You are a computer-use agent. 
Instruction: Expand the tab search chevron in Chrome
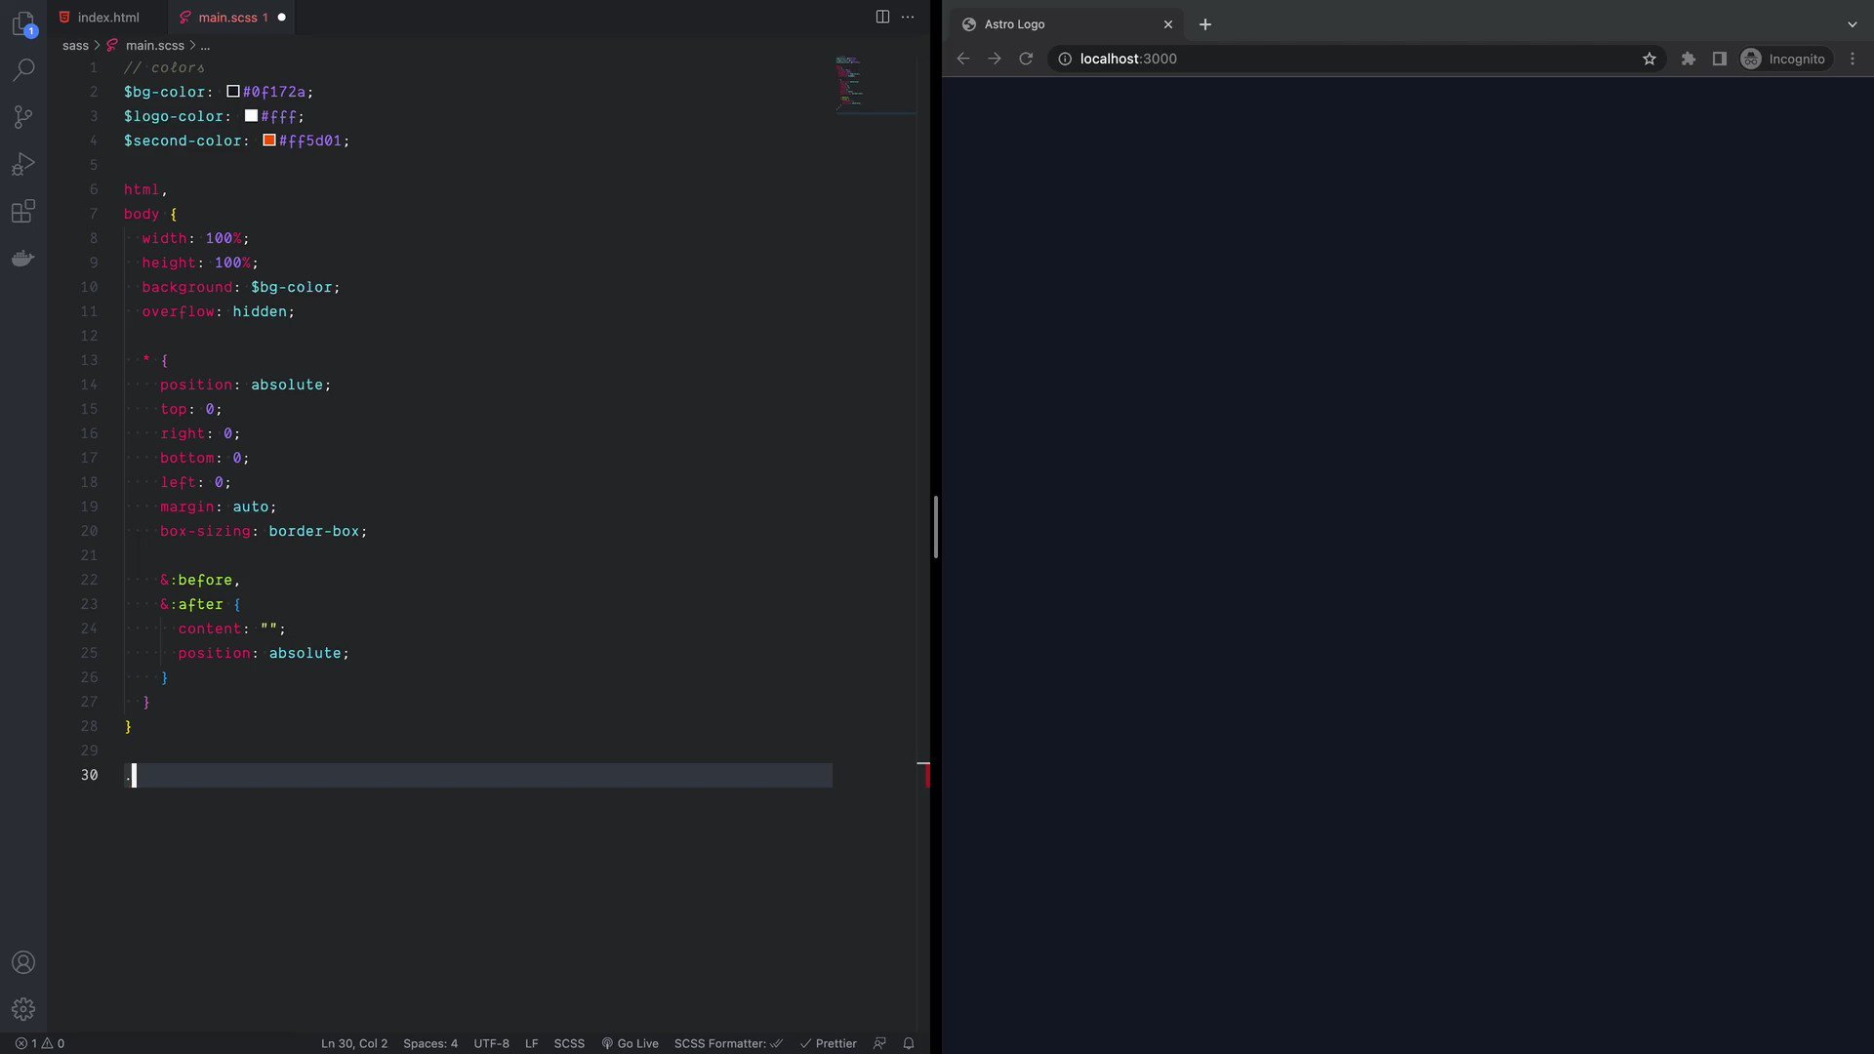tap(1853, 24)
